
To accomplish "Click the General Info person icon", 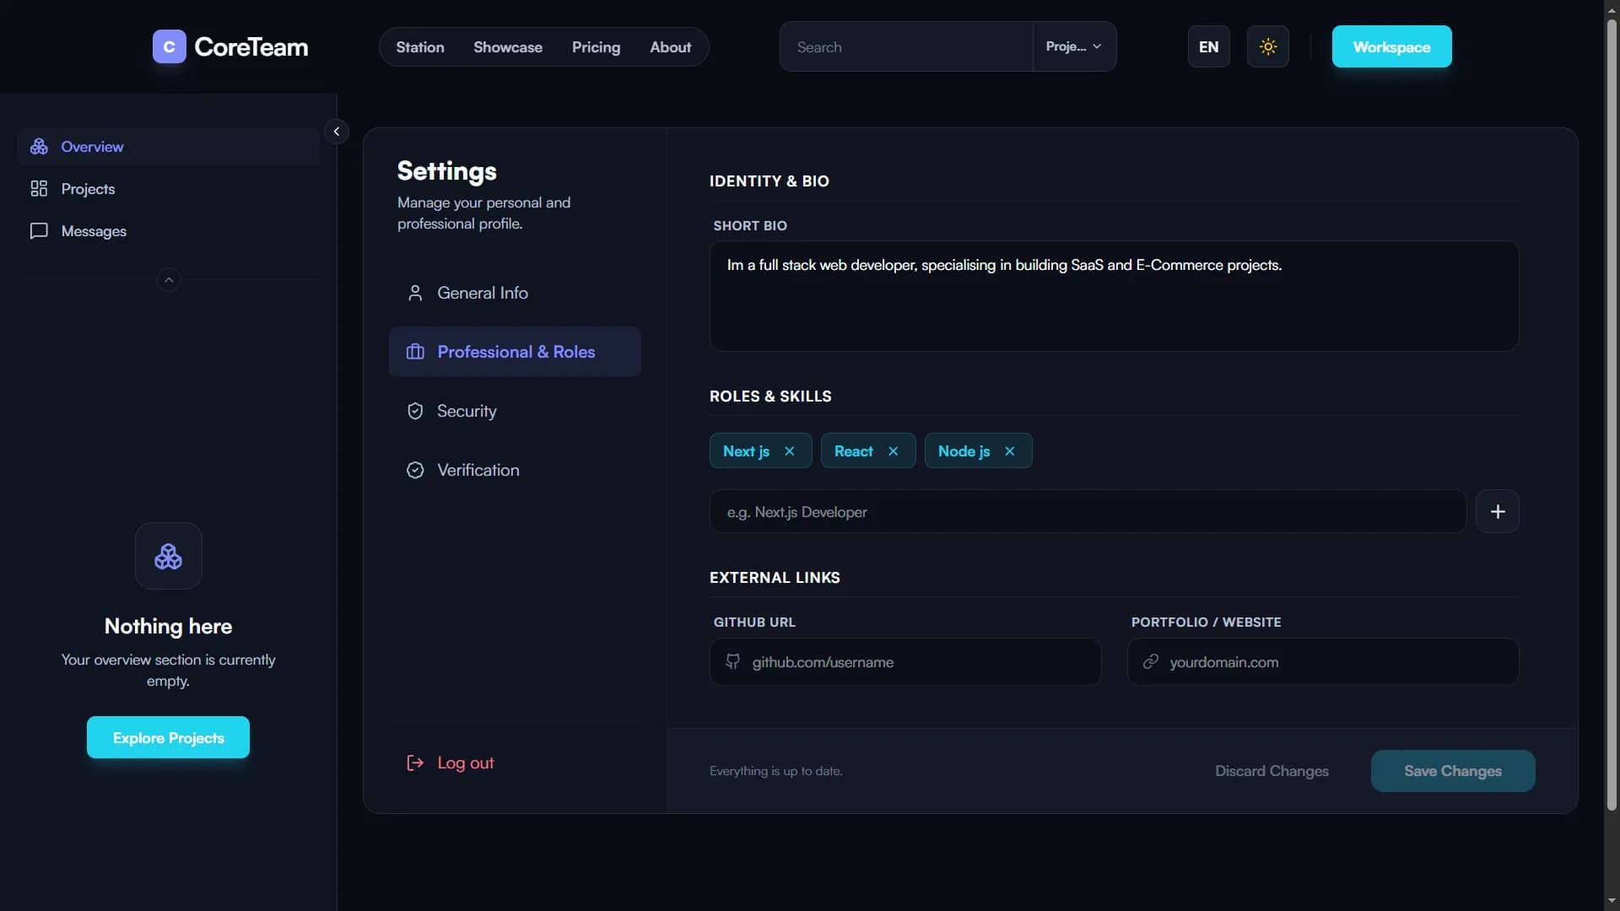I will (x=415, y=293).
